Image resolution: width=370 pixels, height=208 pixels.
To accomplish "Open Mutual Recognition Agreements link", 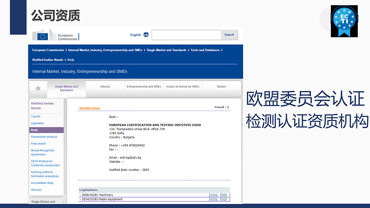I will coord(43,152).
